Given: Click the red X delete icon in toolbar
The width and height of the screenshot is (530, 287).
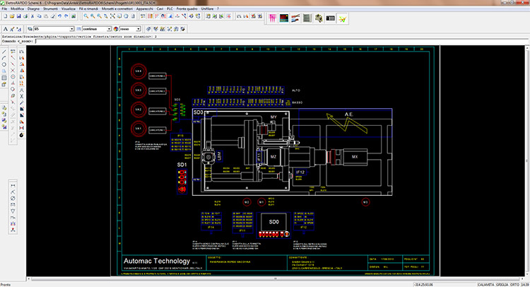Looking at the screenshot, I should click(229, 16).
